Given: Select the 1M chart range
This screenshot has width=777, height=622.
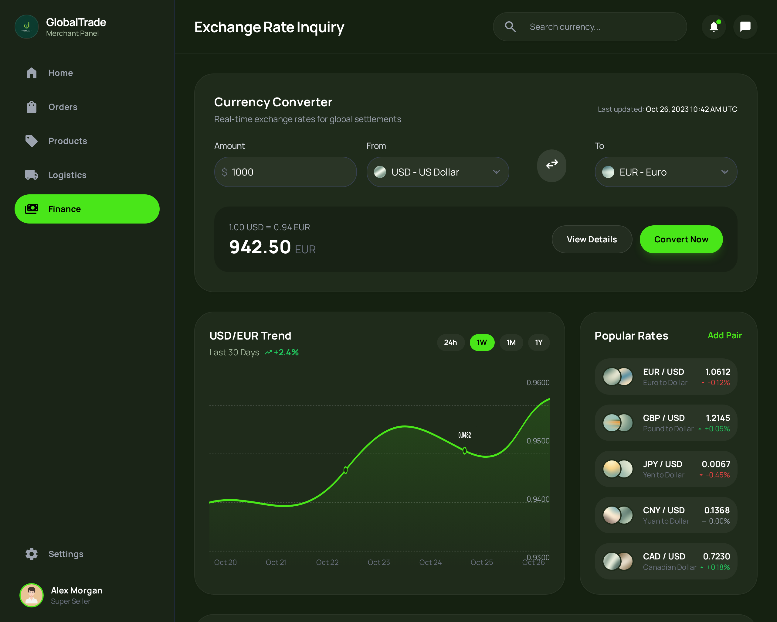Looking at the screenshot, I should 511,342.
